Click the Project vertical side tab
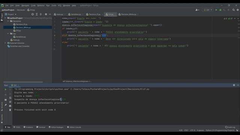This screenshot has height=135, width=240. pyautogui.click(x=2, y=17)
